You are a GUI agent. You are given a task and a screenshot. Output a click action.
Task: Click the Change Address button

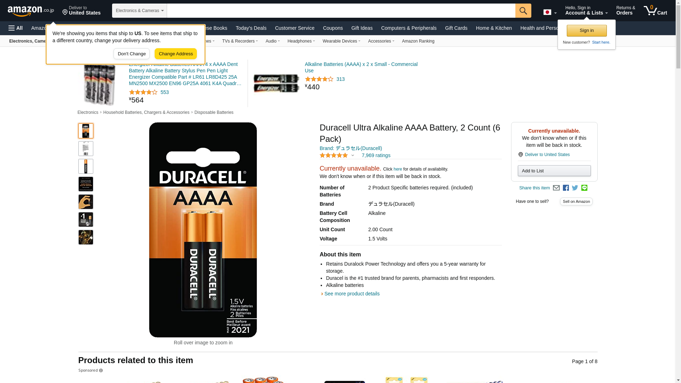coord(176,54)
